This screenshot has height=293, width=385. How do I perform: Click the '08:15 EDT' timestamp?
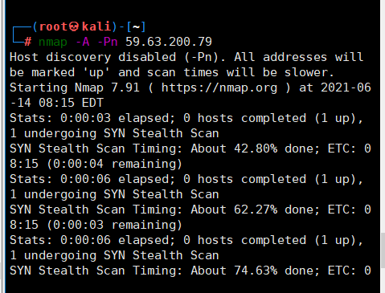71,103
